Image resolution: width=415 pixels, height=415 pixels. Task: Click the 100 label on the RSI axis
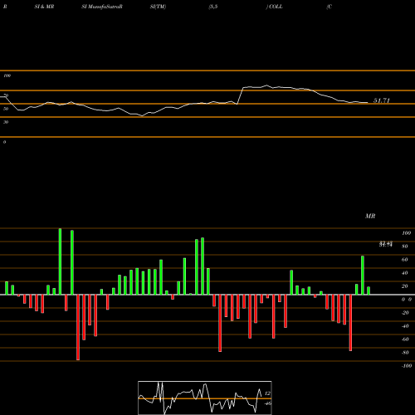[7, 76]
